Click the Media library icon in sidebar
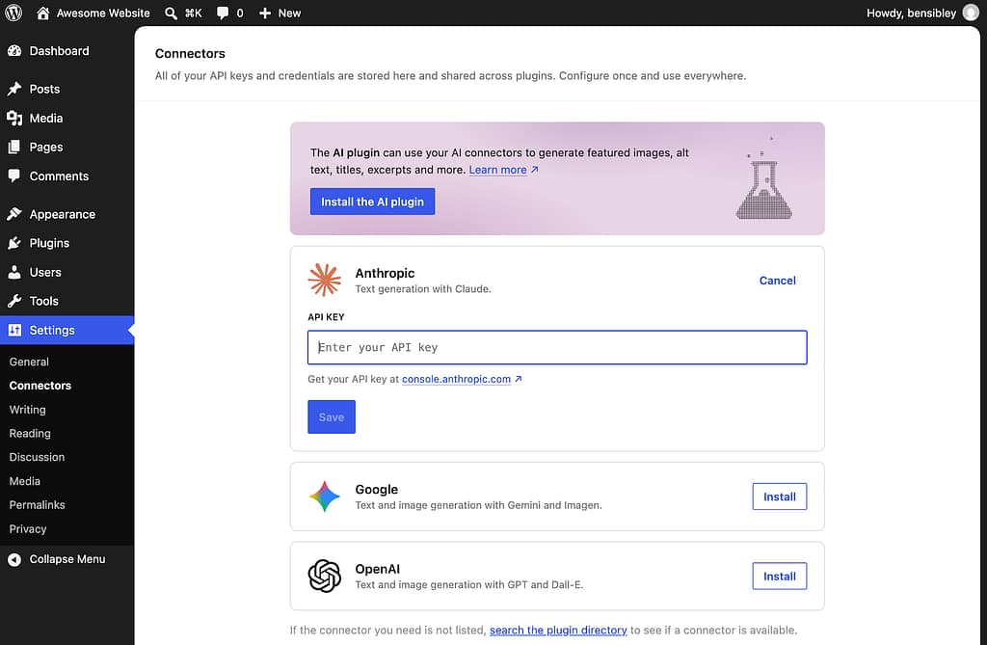 point(14,118)
